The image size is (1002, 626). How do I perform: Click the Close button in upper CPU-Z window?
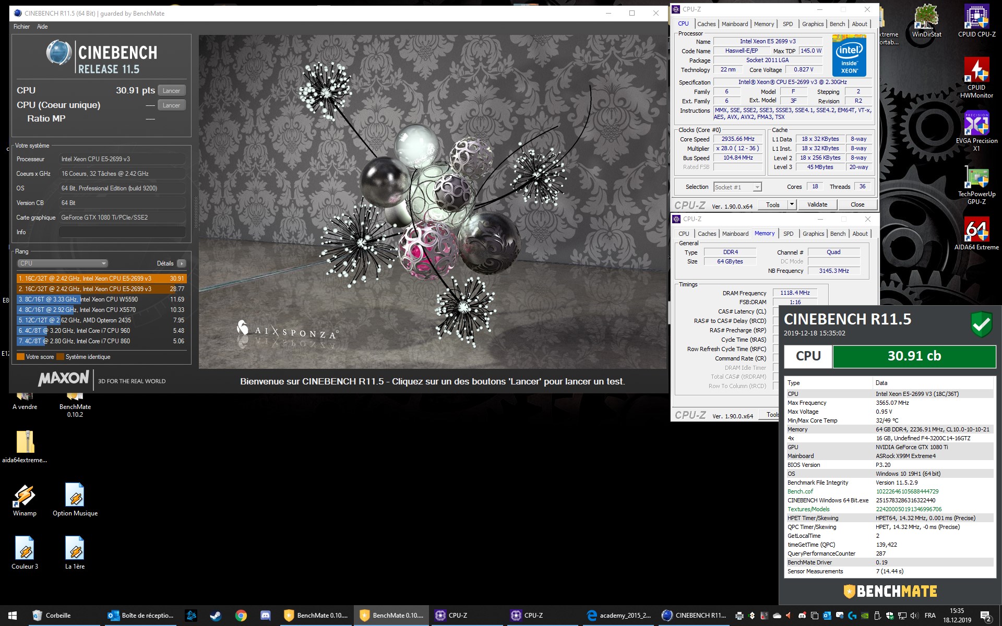coord(857,204)
